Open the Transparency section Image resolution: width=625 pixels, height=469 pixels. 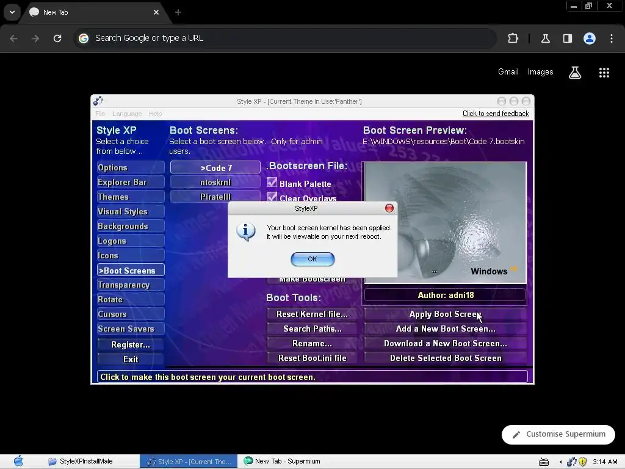(x=131, y=285)
